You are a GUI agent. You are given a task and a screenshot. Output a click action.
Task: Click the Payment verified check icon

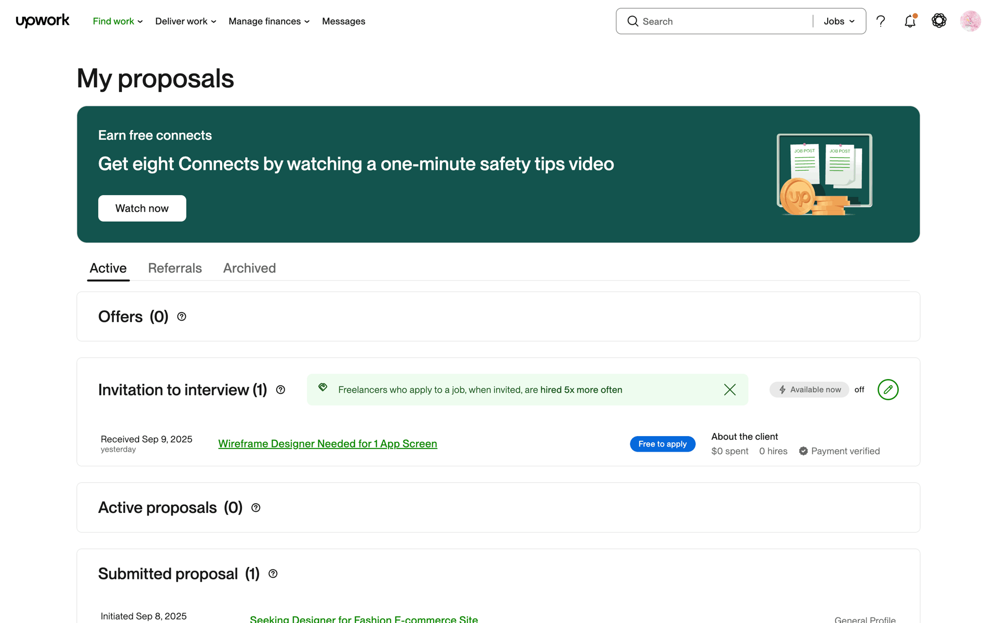pos(803,451)
